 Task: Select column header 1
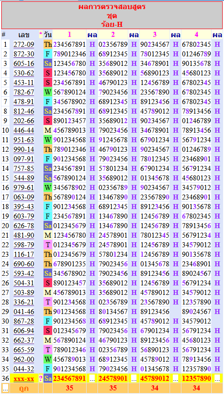[69, 35]
